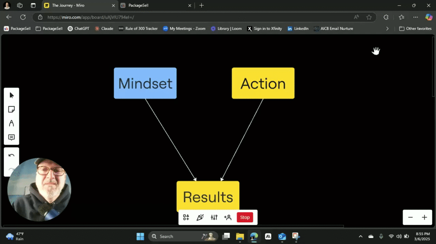Open a new browser tab

(201, 5)
